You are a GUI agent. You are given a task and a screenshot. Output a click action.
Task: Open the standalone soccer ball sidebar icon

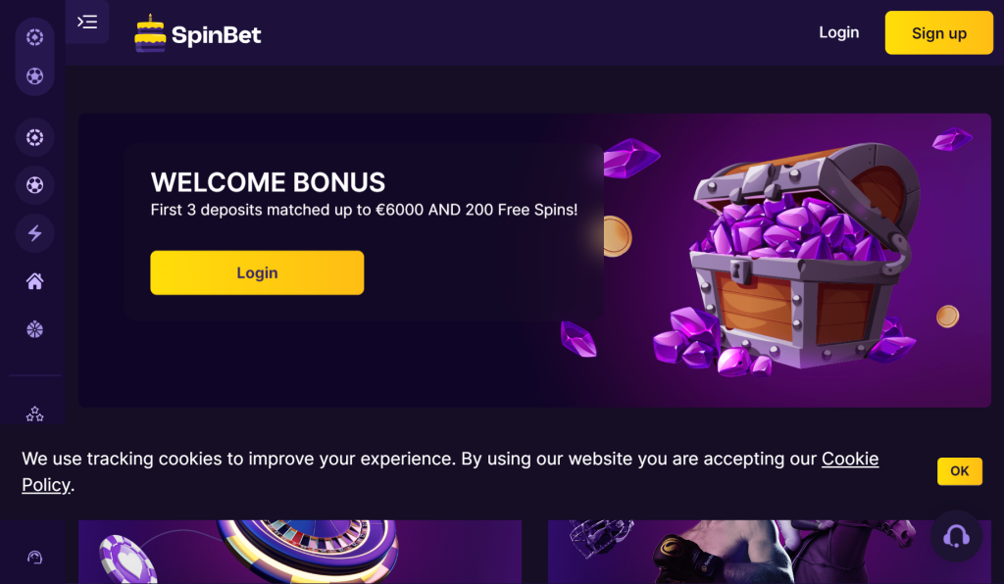(35, 184)
